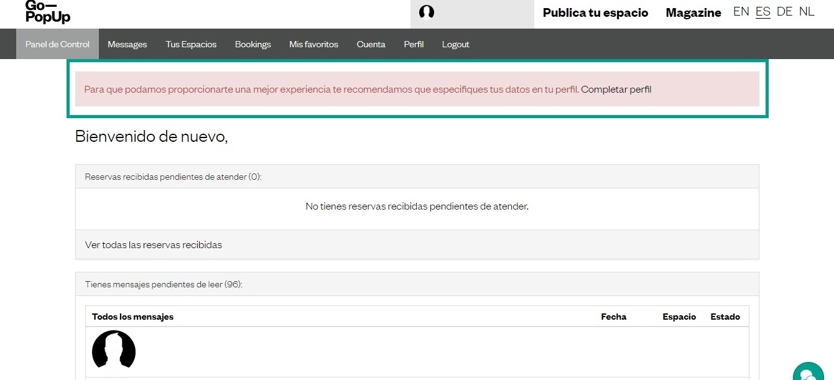Viewport: 834px width, 380px height.
Task: Open the Perfil page
Action: point(414,44)
